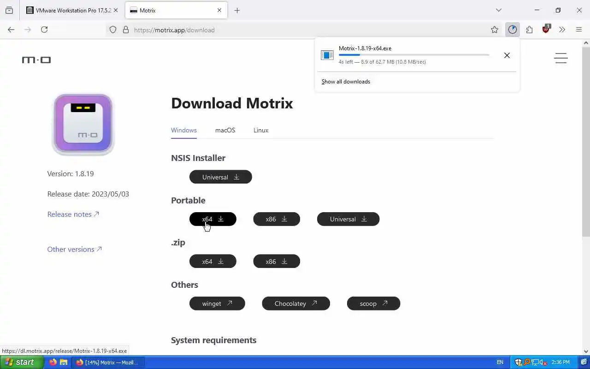Open the Firefox application menu
The height and width of the screenshot is (369, 590).
coord(579,30)
